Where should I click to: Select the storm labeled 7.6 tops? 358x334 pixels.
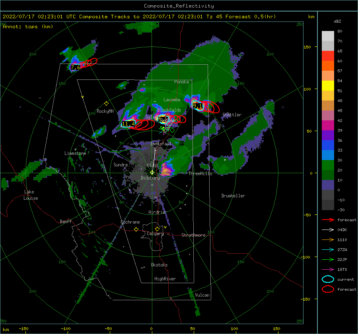[x=75, y=67]
